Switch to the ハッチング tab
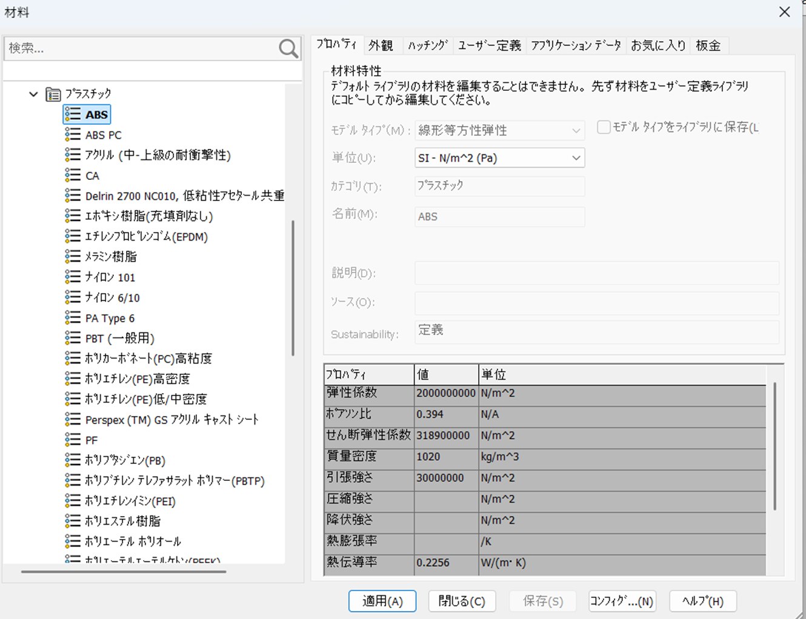Viewport: 806px width, 619px height. (427, 45)
